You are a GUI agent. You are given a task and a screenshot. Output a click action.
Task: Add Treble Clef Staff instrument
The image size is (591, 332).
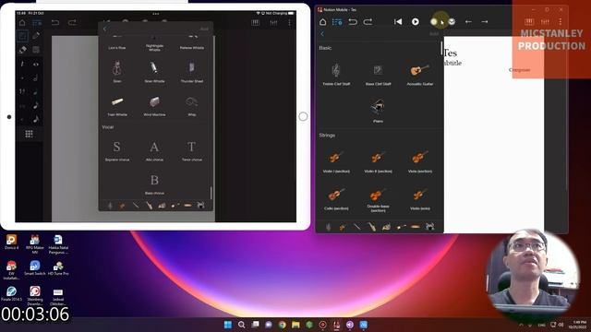(336, 74)
